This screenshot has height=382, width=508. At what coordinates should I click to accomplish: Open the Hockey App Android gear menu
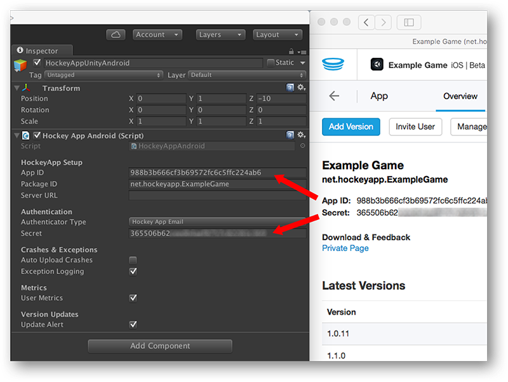tap(301, 135)
